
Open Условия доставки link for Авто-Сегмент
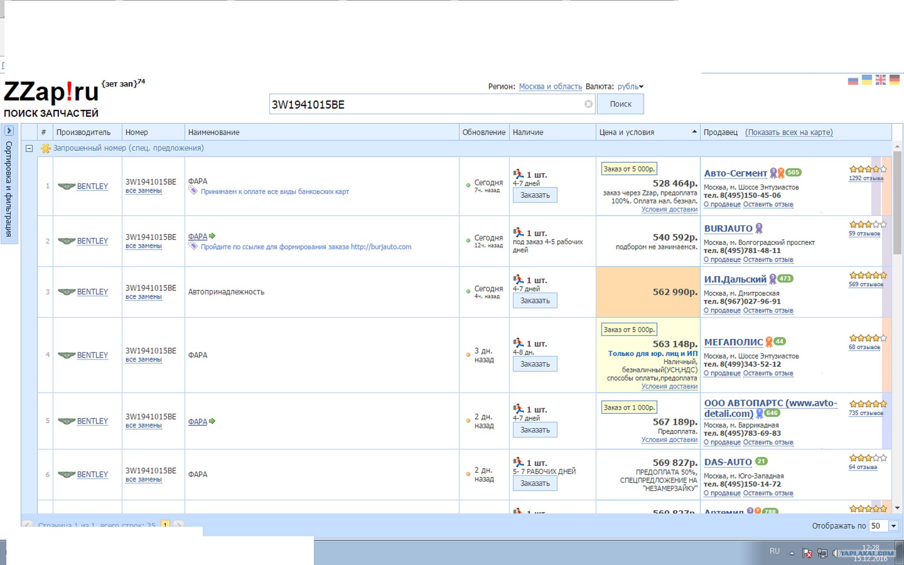[x=669, y=209]
